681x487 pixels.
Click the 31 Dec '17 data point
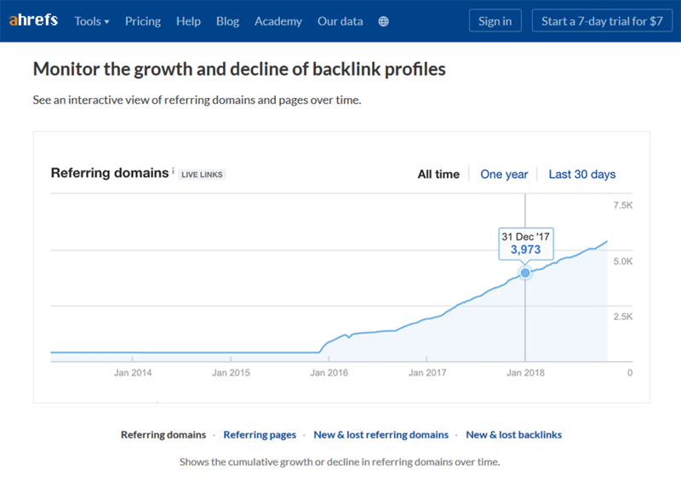click(x=525, y=272)
